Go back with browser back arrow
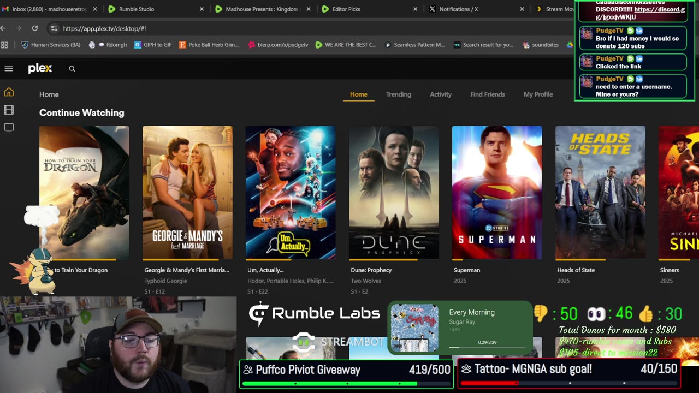This screenshot has width=699, height=393. click(x=3, y=28)
